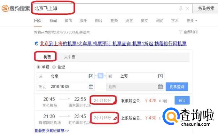Screen dimensions: 218x134
Task: Switch to the 知乎 tab
Action: (x=83, y=21)
